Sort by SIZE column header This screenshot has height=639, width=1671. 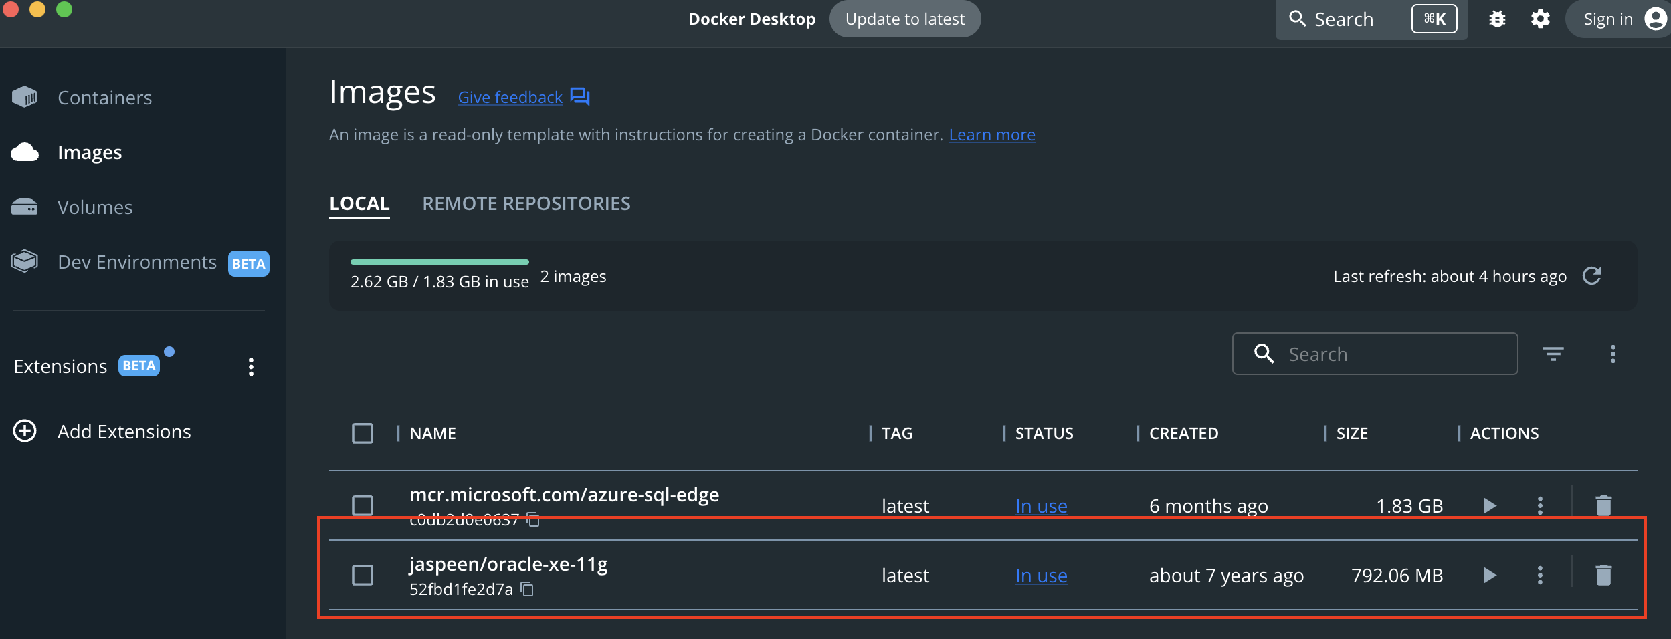click(x=1352, y=433)
